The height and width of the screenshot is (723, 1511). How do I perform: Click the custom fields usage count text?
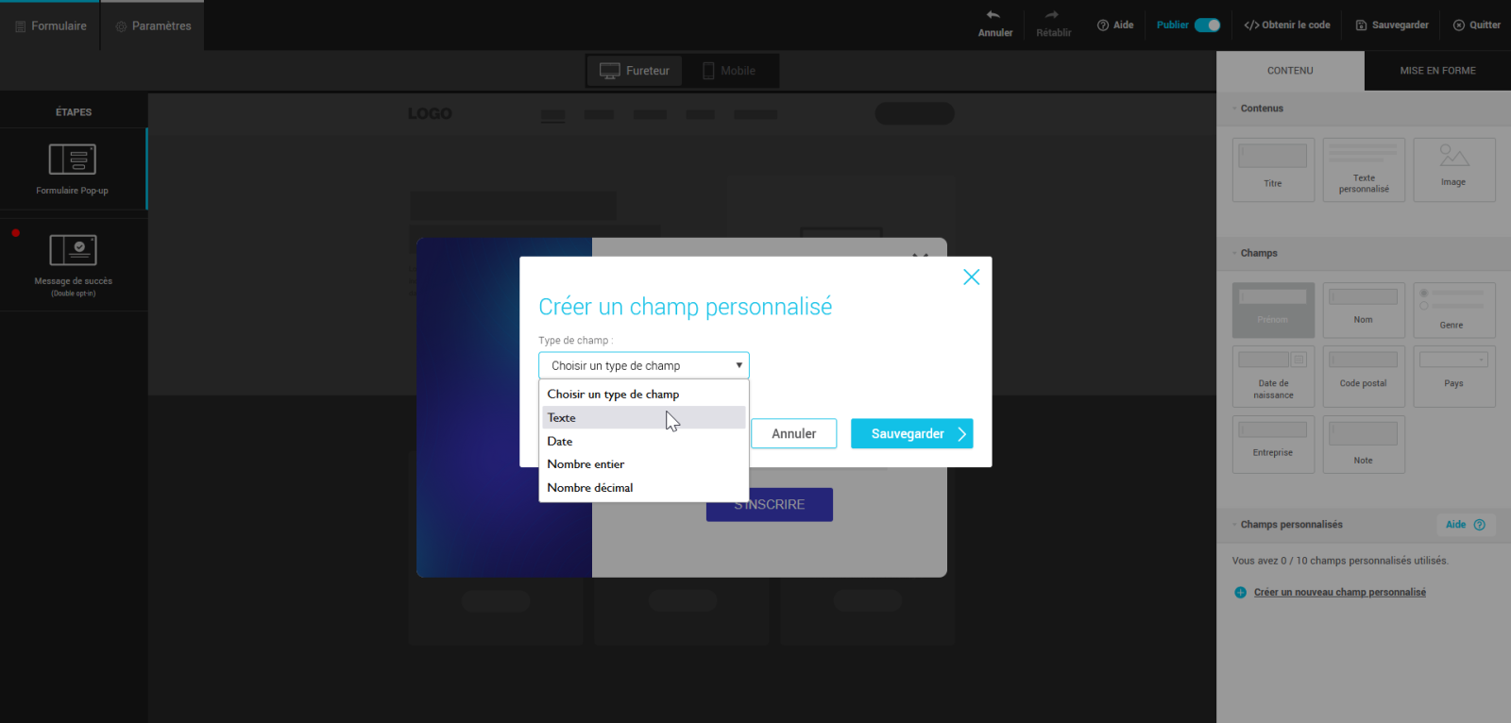[1340, 561]
